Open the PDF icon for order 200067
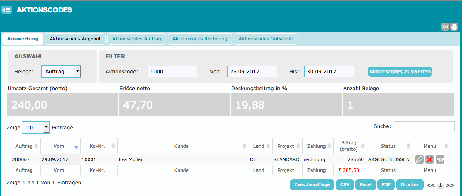 pyautogui.click(x=440, y=159)
